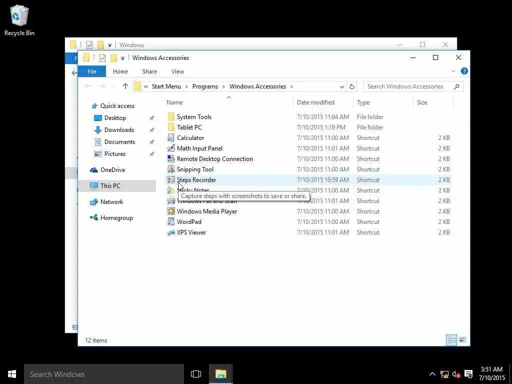Expand hidden breadcrumb locations chevron

click(145, 86)
